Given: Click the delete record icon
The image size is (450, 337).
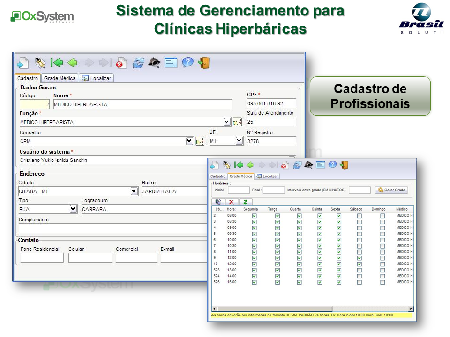Looking at the screenshot, I should pos(121,62).
